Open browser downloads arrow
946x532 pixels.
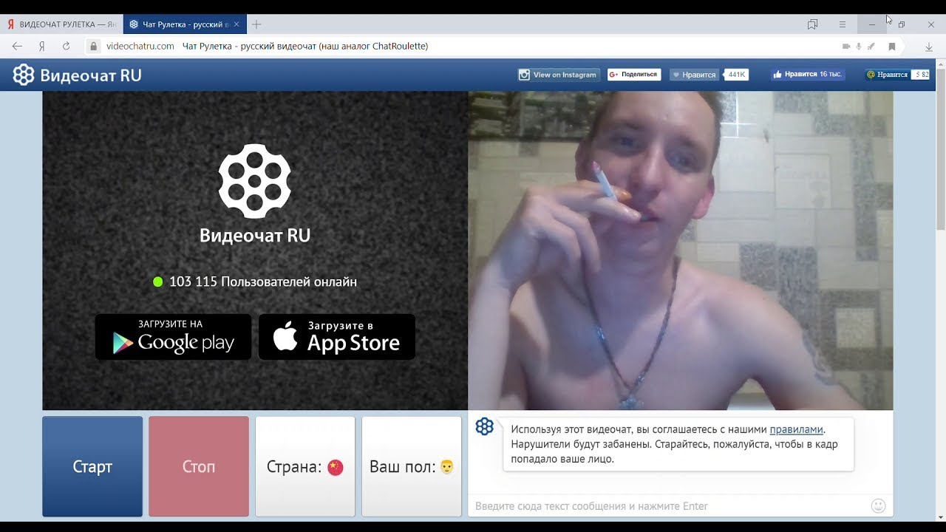[x=929, y=47]
